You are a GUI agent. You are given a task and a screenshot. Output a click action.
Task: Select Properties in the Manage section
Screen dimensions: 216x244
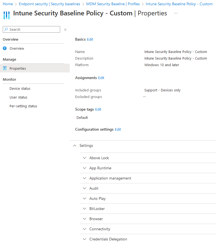35,68
